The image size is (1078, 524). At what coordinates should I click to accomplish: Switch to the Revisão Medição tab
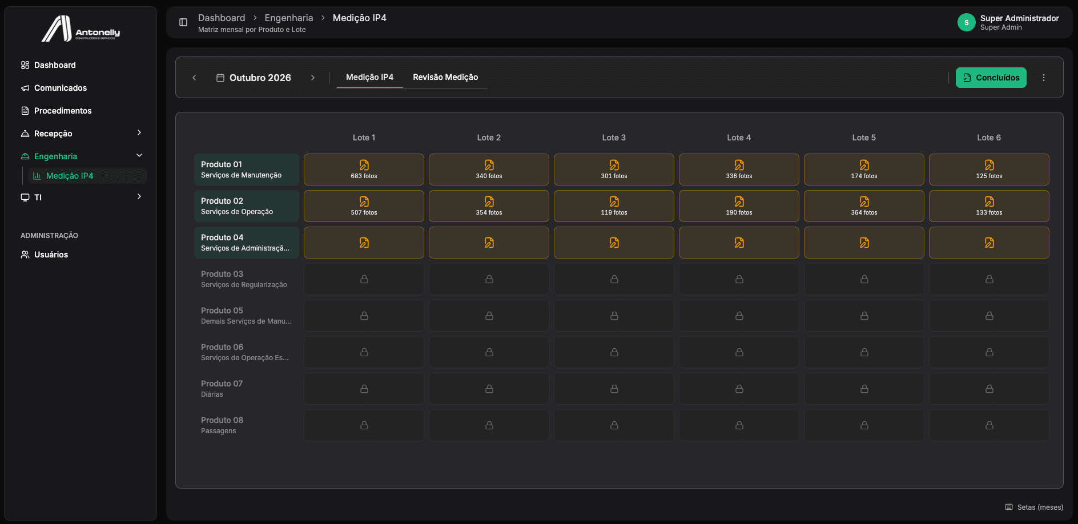[x=445, y=77]
